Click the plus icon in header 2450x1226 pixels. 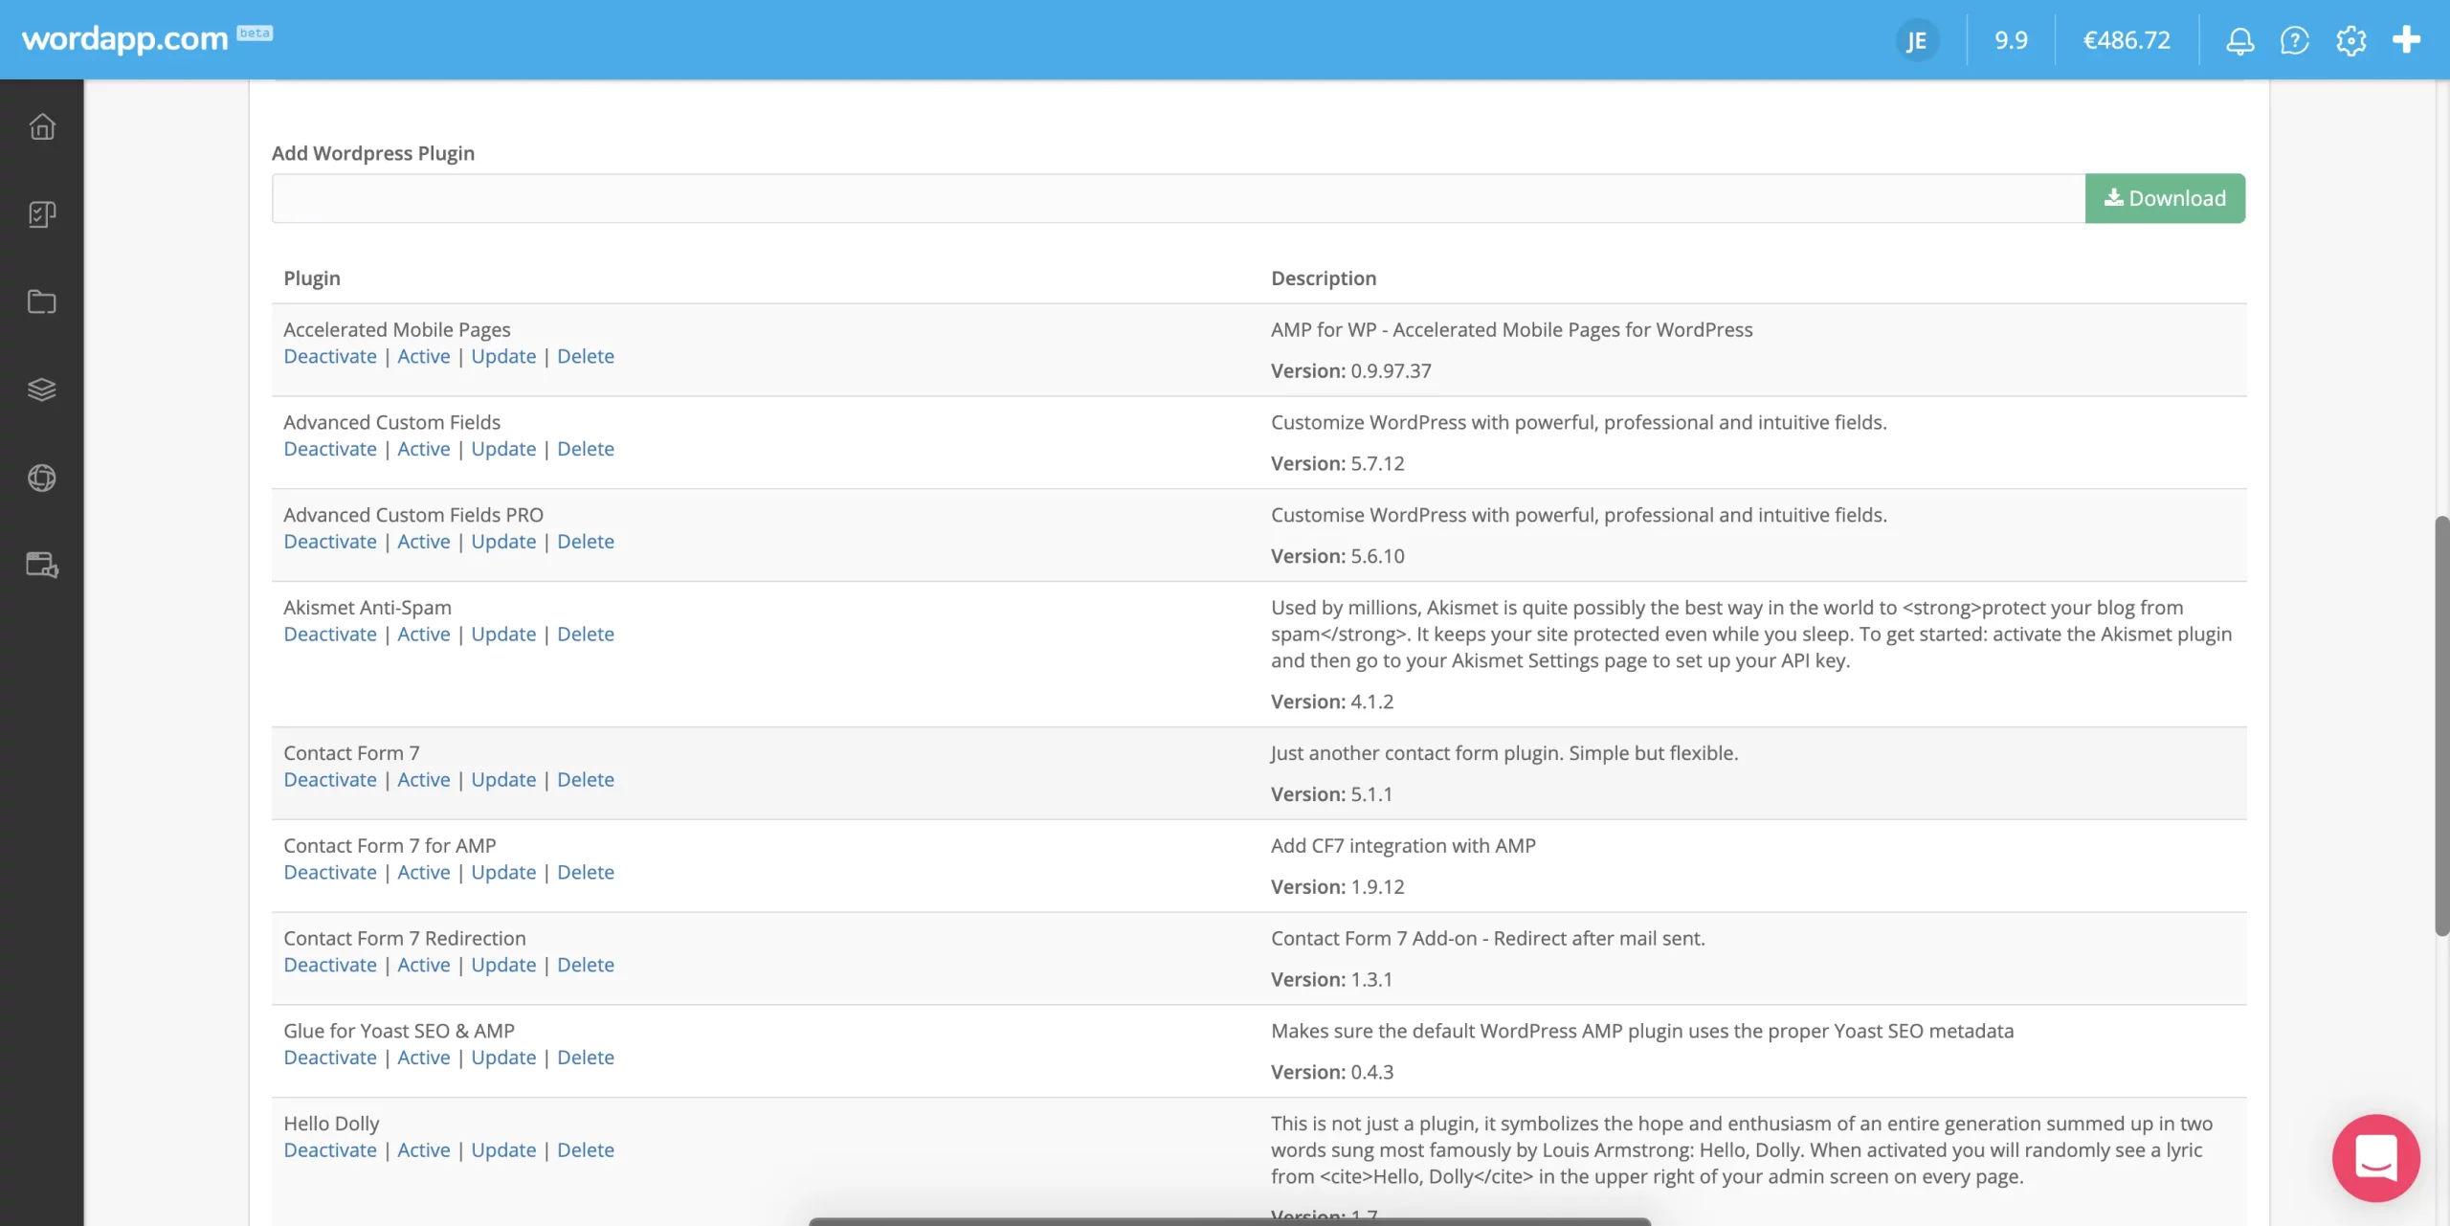pyautogui.click(x=2407, y=40)
